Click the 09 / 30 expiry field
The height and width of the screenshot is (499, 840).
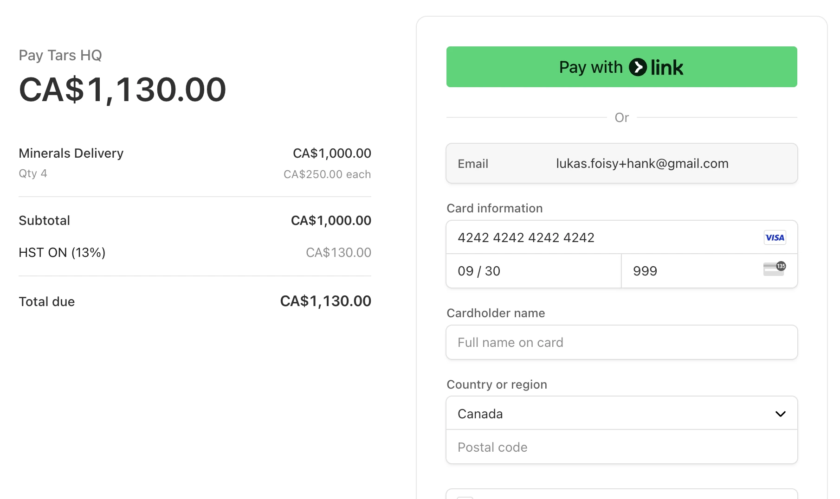click(533, 271)
